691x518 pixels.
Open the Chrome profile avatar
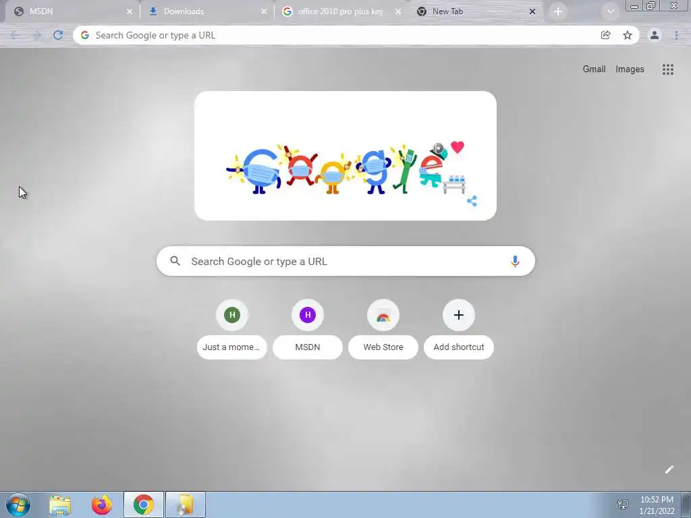pyautogui.click(x=655, y=35)
